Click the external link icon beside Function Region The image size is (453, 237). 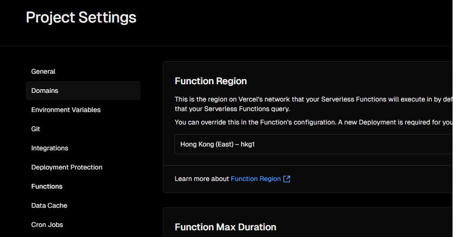[287, 179]
